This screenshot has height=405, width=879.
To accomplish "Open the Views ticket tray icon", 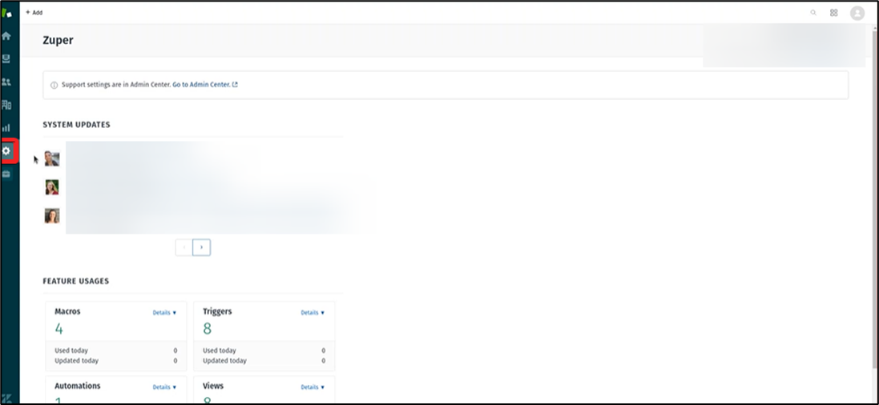I will point(6,58).
